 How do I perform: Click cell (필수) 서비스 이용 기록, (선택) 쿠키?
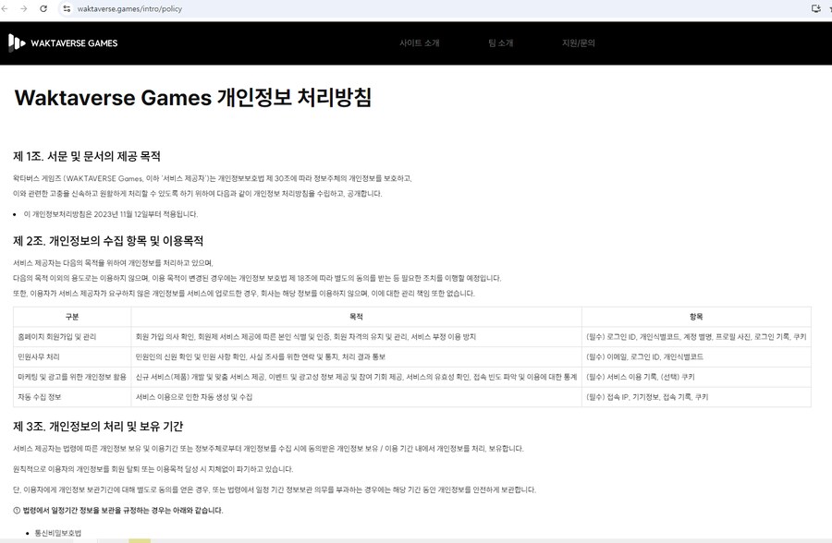click(x=696, y=377)
